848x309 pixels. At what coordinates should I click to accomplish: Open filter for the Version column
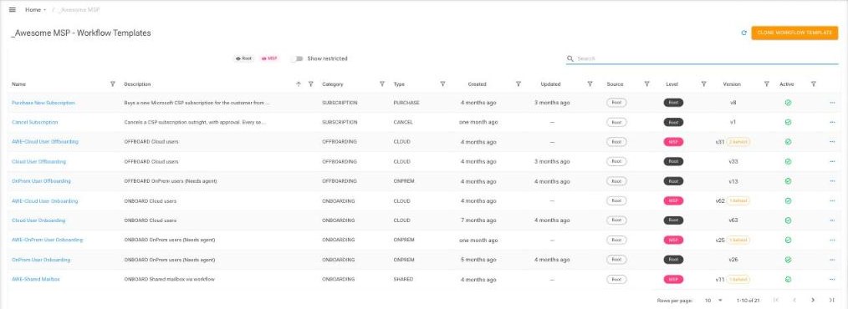click(766, 84)
